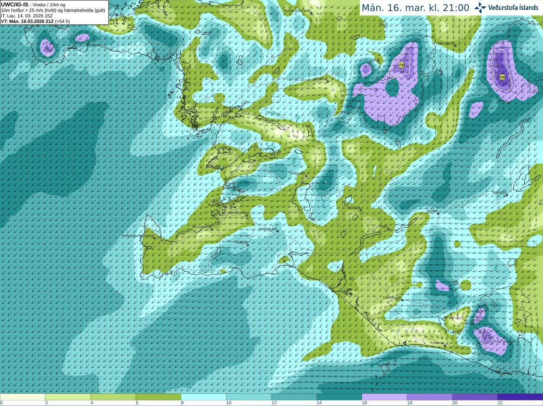The image size is (543, 406).
Task: Click the date heading Mán. 16. mar. kl. 21:00
Action: 415,8
